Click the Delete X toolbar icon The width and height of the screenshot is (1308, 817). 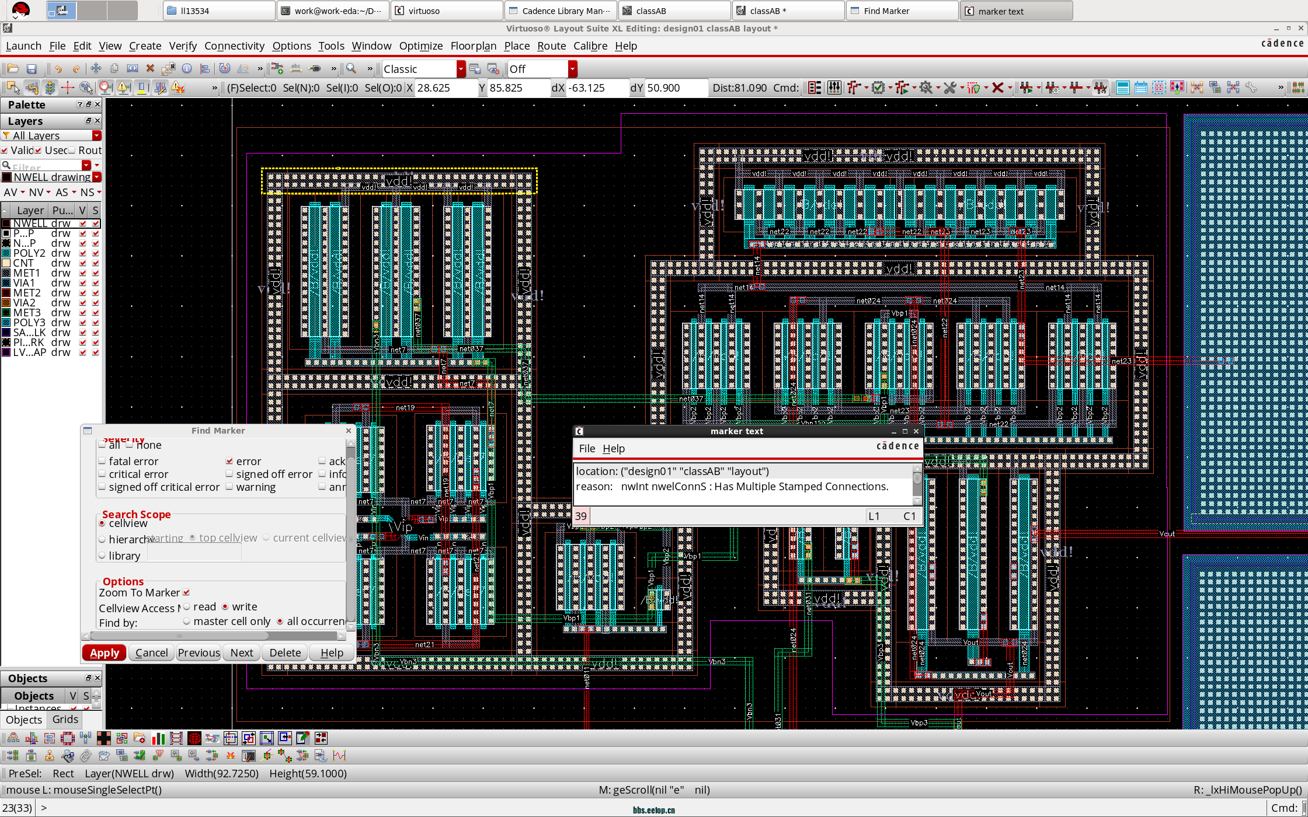pos(150,69)
